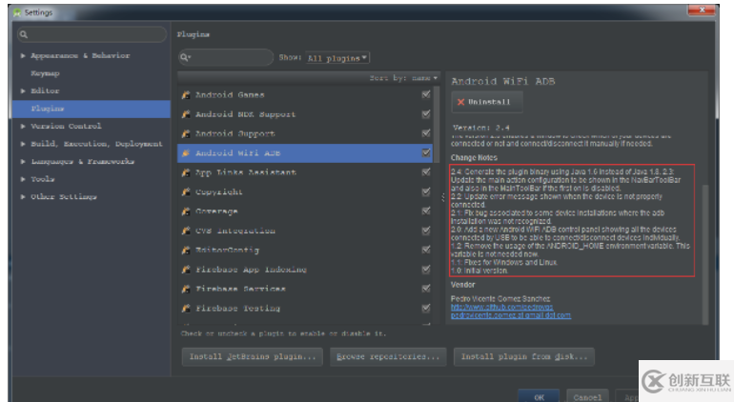Click the App Links Assistant plugin icon
The width and height of the screenshot is (734, 402).
click(x=186, y=172)
